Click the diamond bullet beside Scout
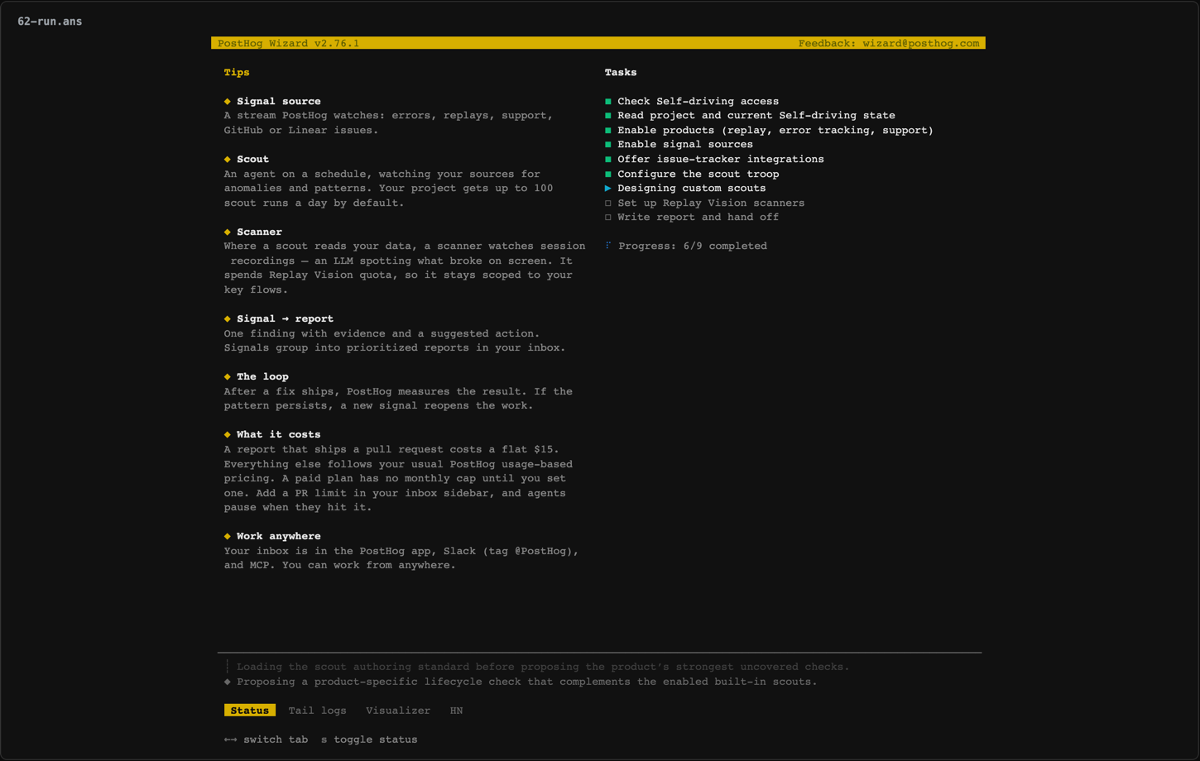1200x761 pixels. (228, 160)
